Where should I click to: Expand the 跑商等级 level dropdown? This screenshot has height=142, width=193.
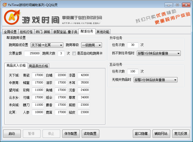91,45
